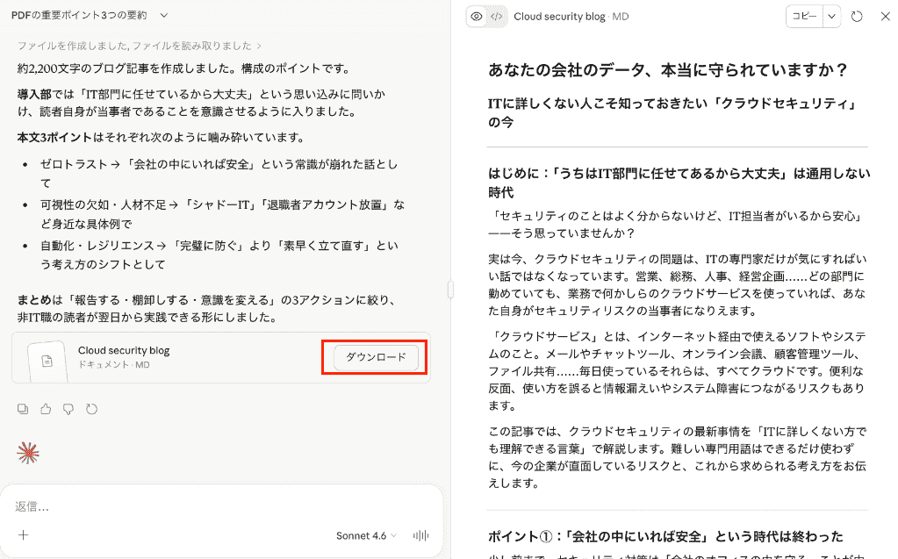Image resolution: width=898 pixels, height=559 pixels.
Task: Switch to code view with the </> icon
Action: pyautogui.click(x=497, y=17)
